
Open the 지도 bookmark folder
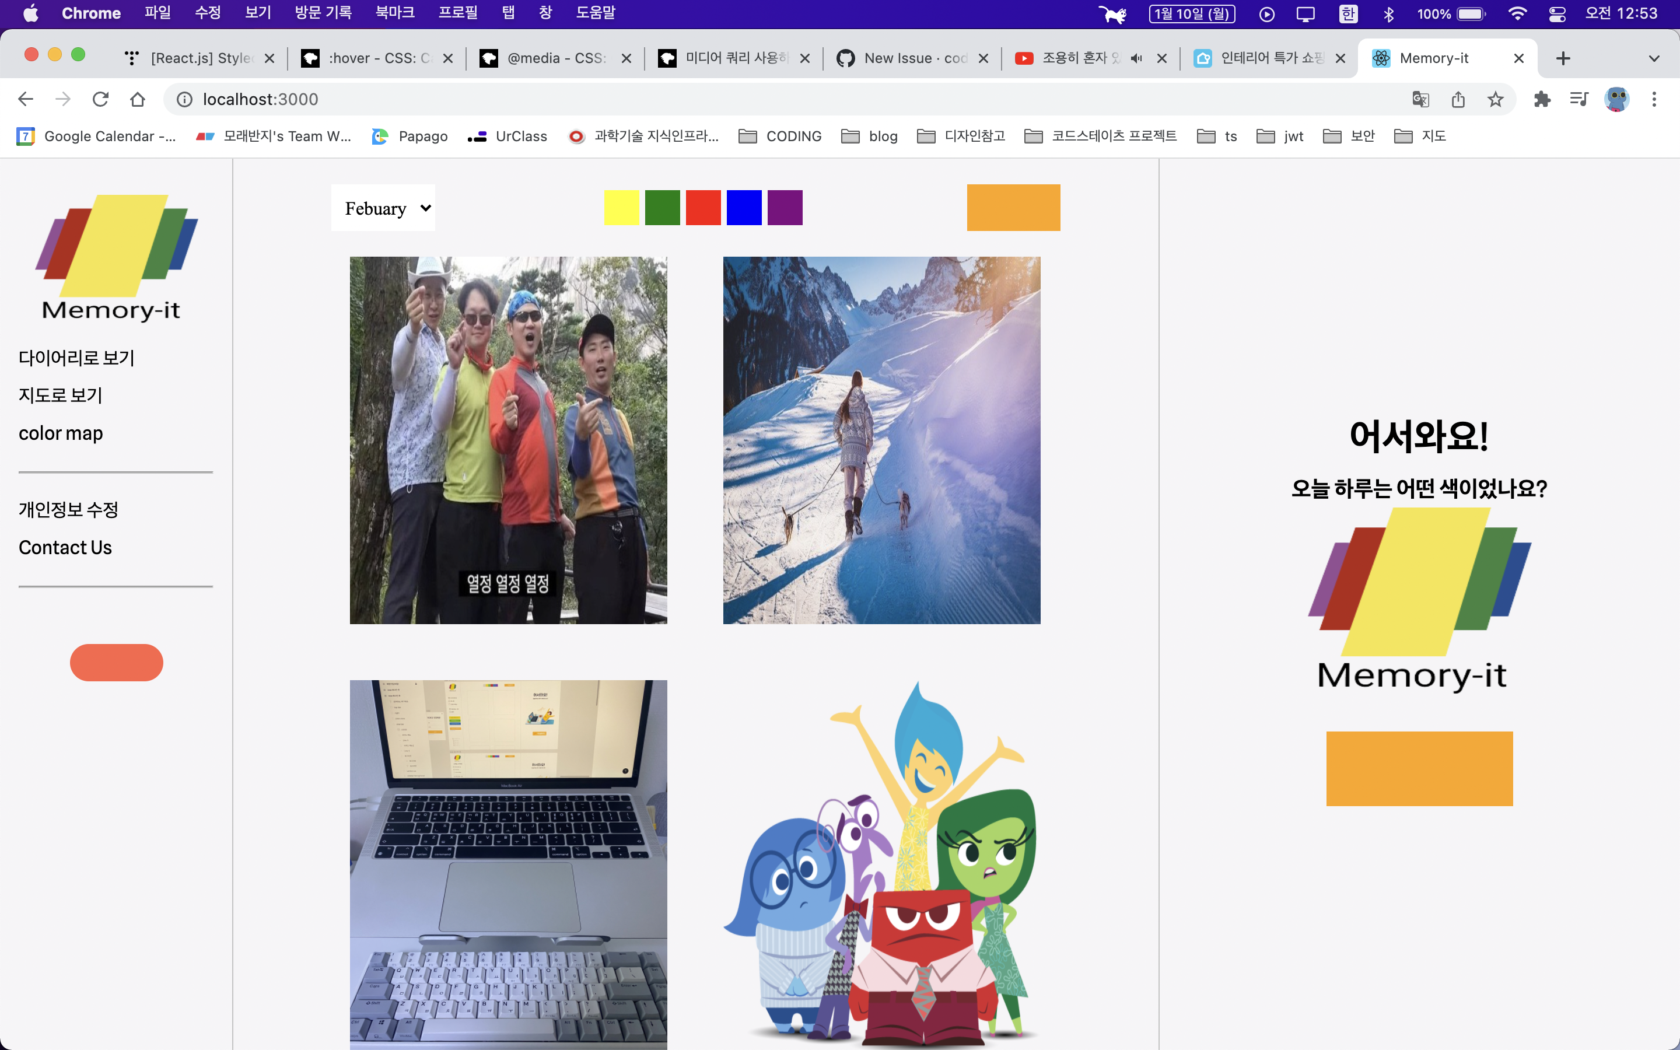click(x=1420, y=136)
